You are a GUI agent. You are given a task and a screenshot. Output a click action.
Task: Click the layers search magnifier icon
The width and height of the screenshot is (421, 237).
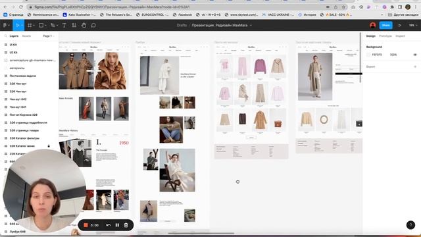pos(6,36)
